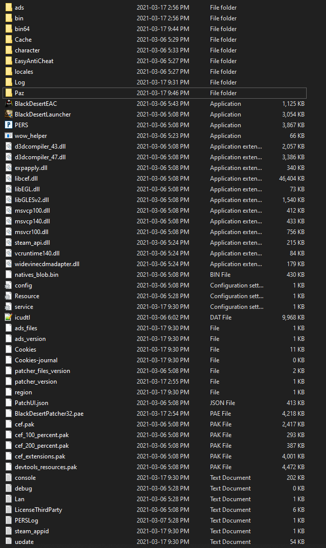The image size is (326, 548).
Task: Select the config settings file icon
Action: point(9,285)
